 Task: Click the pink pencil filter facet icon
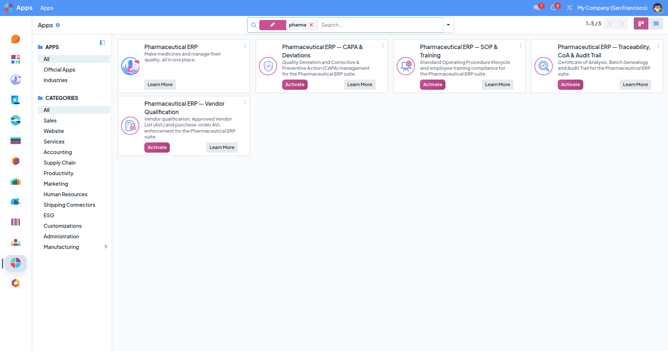(x=273, y=25)
